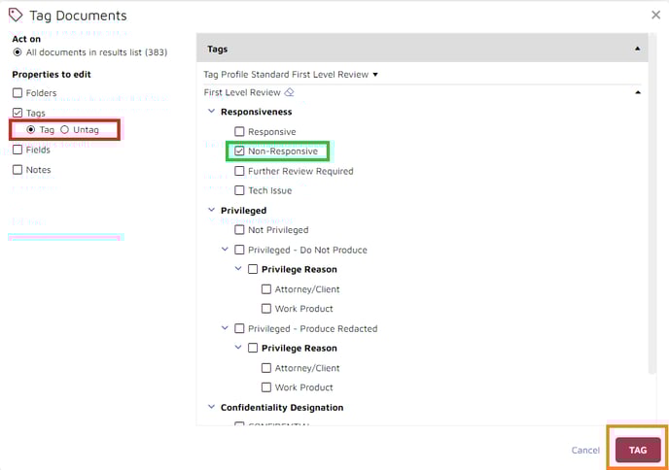Check the Responsive tag checkbox
Image resolution: width=669 pixels, height=470 pixels.
click(x=239, y=131)
